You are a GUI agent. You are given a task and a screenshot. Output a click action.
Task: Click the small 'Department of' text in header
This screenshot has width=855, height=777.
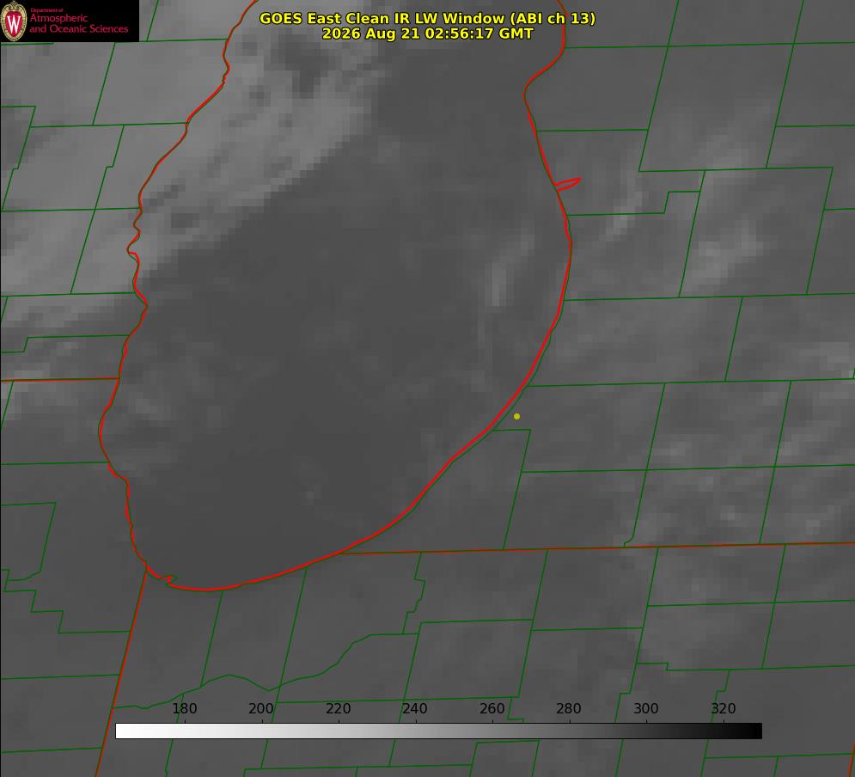coord(46,10)
